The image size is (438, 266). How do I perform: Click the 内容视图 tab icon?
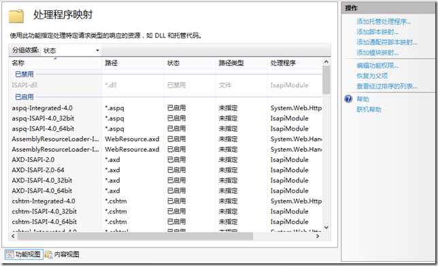point(48,254)
